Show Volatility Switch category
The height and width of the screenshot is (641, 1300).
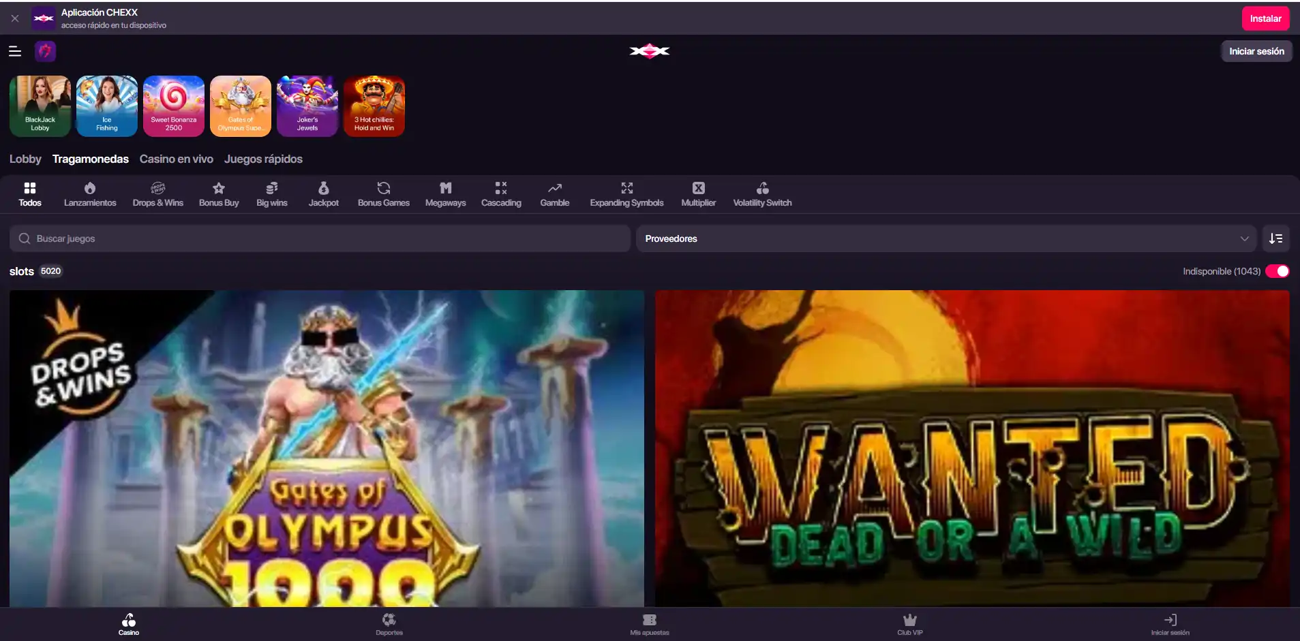pyautogui.click(x=763, y=194)
